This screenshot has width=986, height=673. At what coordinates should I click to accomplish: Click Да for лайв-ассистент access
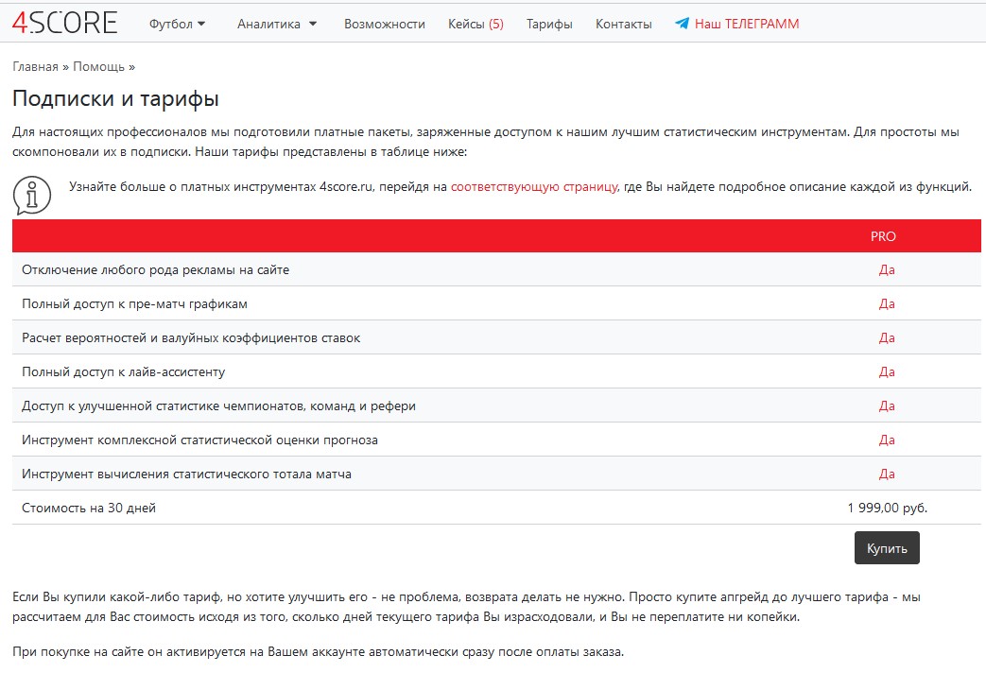click(887, 371)
